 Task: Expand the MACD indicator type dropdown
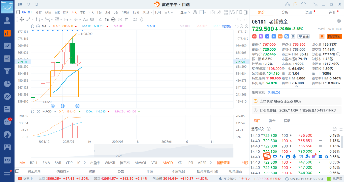55,111
